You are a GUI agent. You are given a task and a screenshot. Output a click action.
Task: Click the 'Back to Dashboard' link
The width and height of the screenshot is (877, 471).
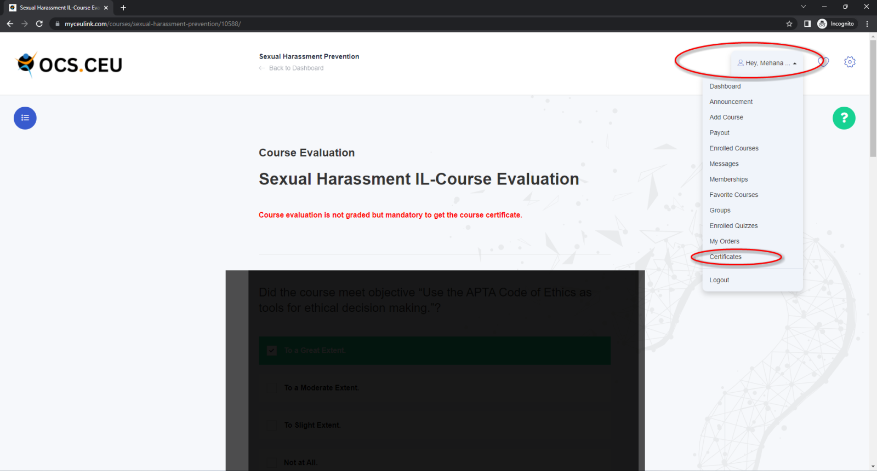(296, 68)
